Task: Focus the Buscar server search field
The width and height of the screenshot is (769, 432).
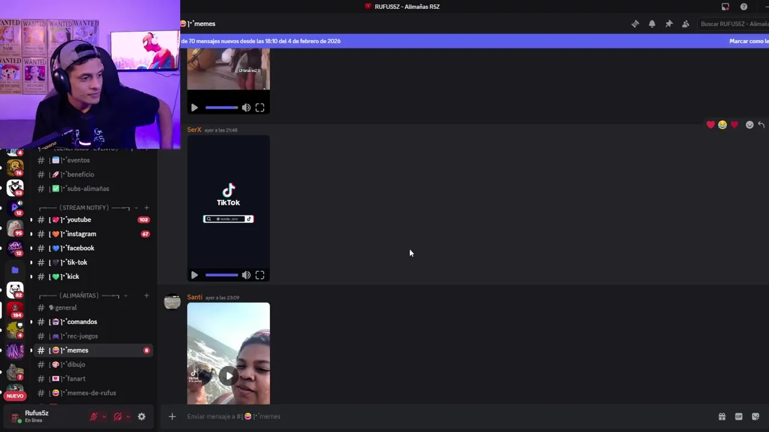Action: point(733,24)
